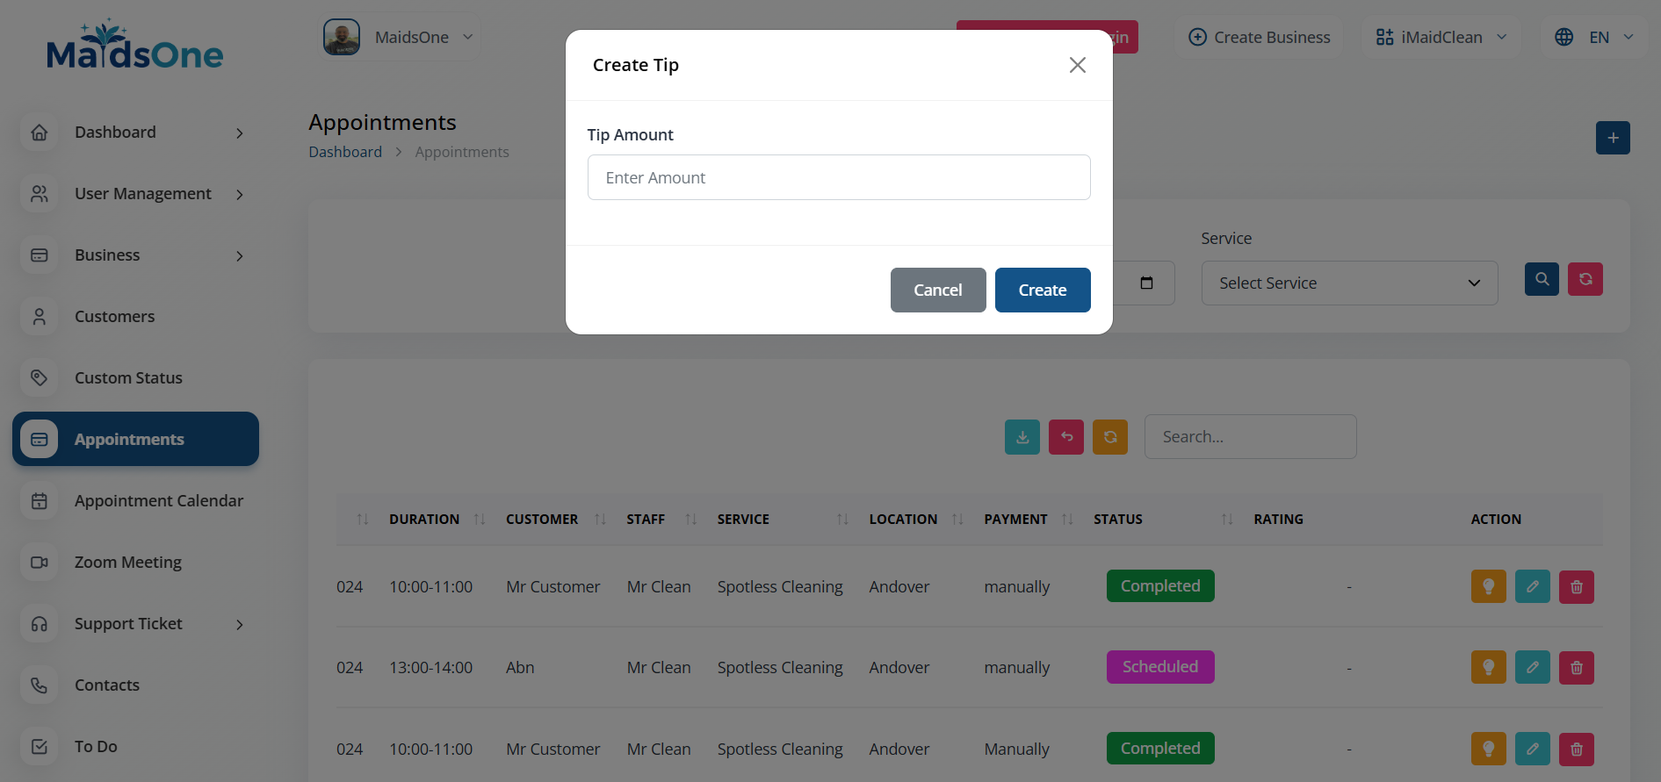Open the EN language selector
The width and height of the screenshot is (1661, 782).
pyautogui.click(x=1594, y=38)
